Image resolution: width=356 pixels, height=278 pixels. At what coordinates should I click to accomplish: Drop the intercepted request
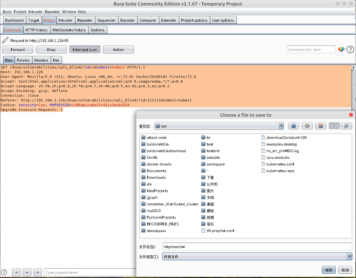click(51, 50)
